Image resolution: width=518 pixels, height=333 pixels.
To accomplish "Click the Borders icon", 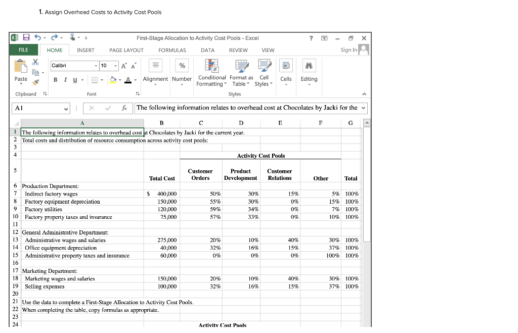I will pyautogui.click(x=95, y=80).
